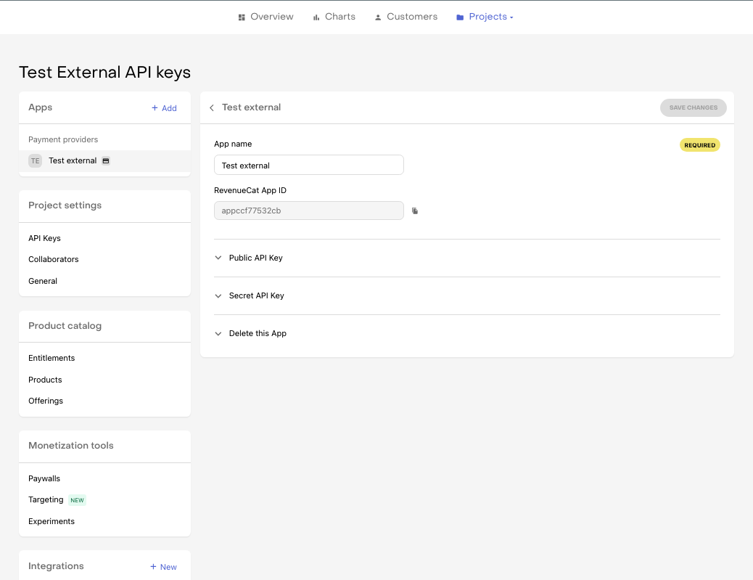Image resolution: width=753 pixels, height=580 pixels.
Task: Go to the Charts tab
Action: pos(340,17)
